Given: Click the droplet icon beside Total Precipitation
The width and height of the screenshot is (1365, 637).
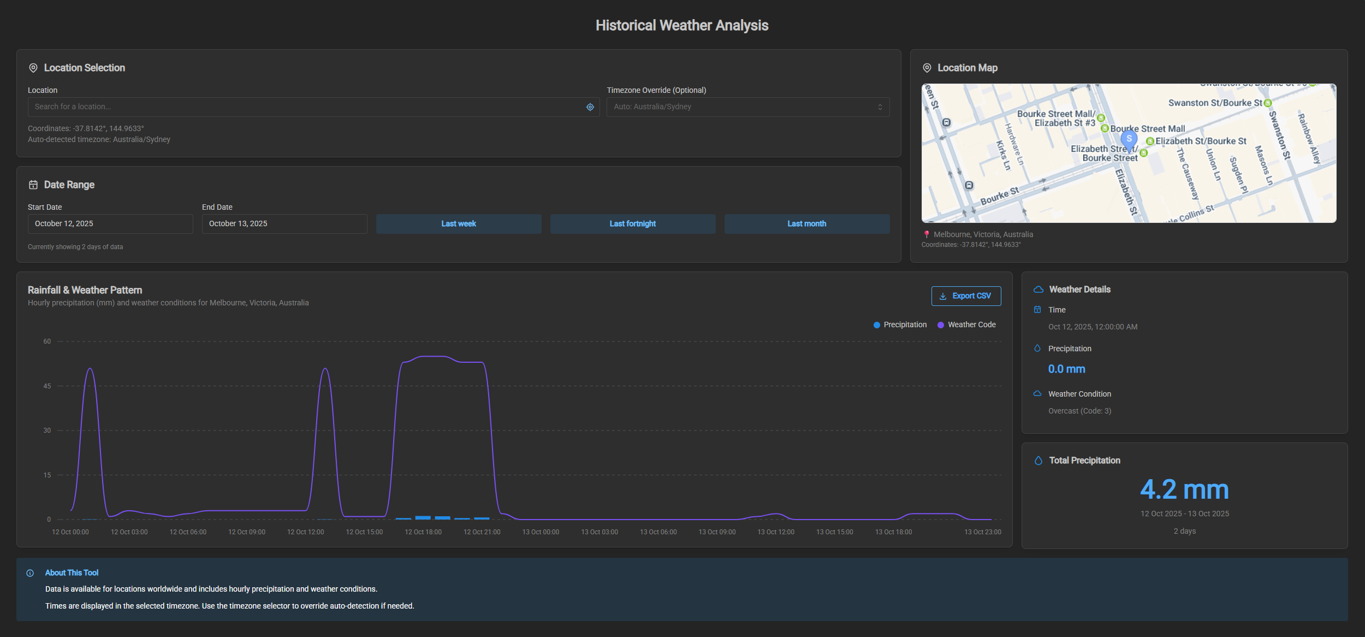Looking at the screenshot, I should tap(1038, 461).
